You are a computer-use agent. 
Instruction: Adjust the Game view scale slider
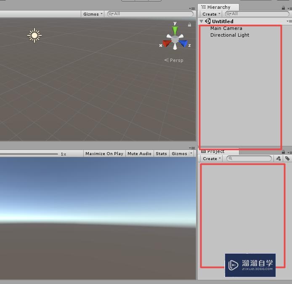point(29,154)
